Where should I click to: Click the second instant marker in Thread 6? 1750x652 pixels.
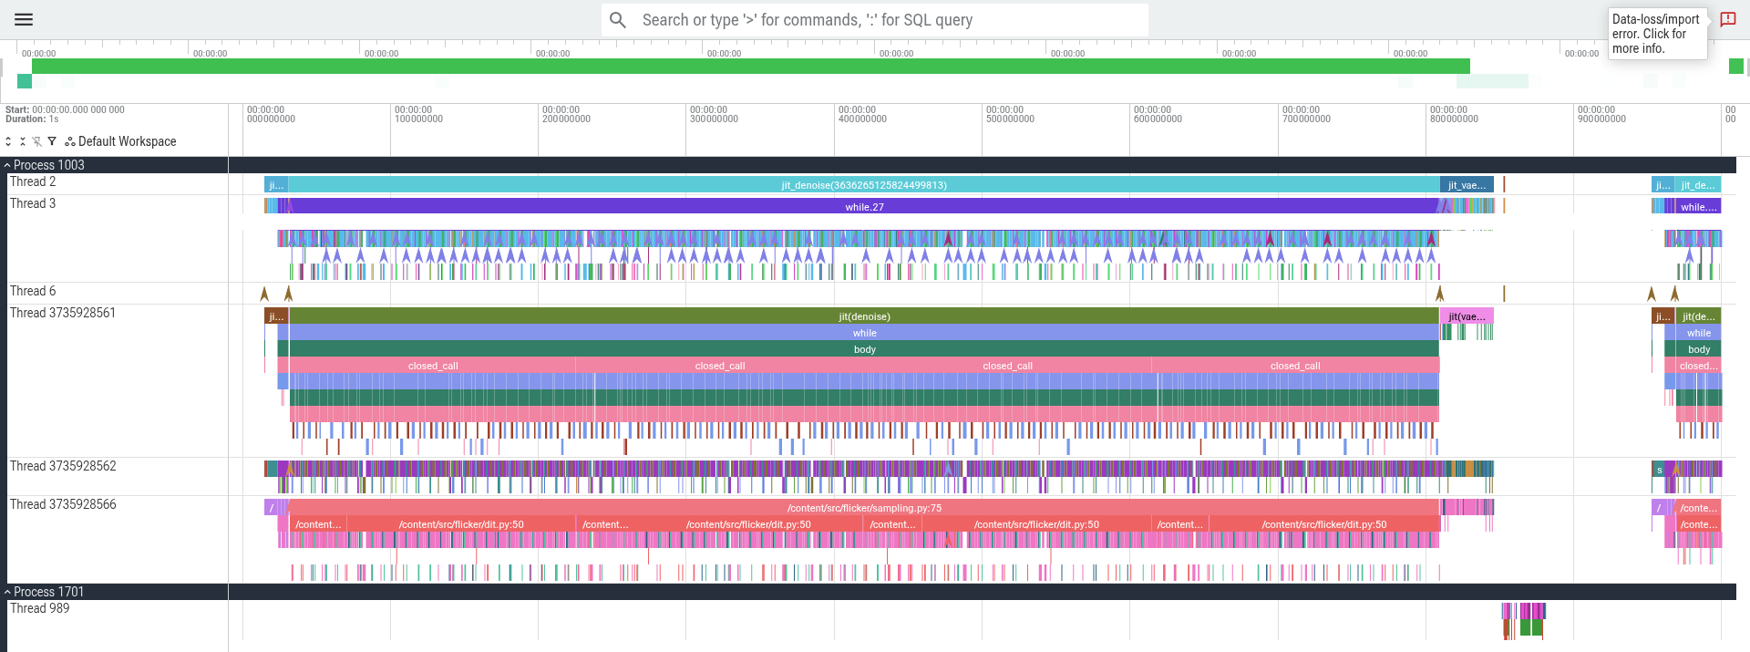[288, 294]
